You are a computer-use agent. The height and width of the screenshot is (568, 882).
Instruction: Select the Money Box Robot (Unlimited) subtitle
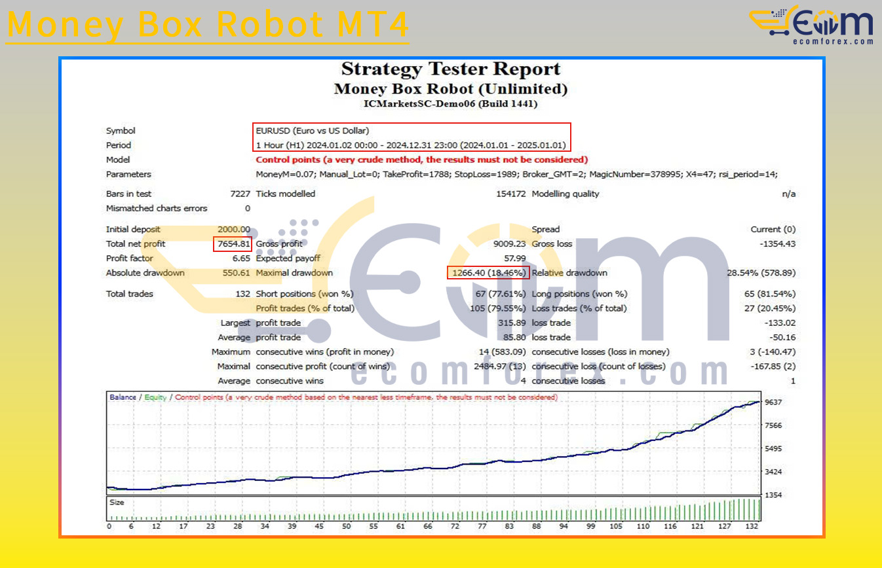click(x=451, y=89)
